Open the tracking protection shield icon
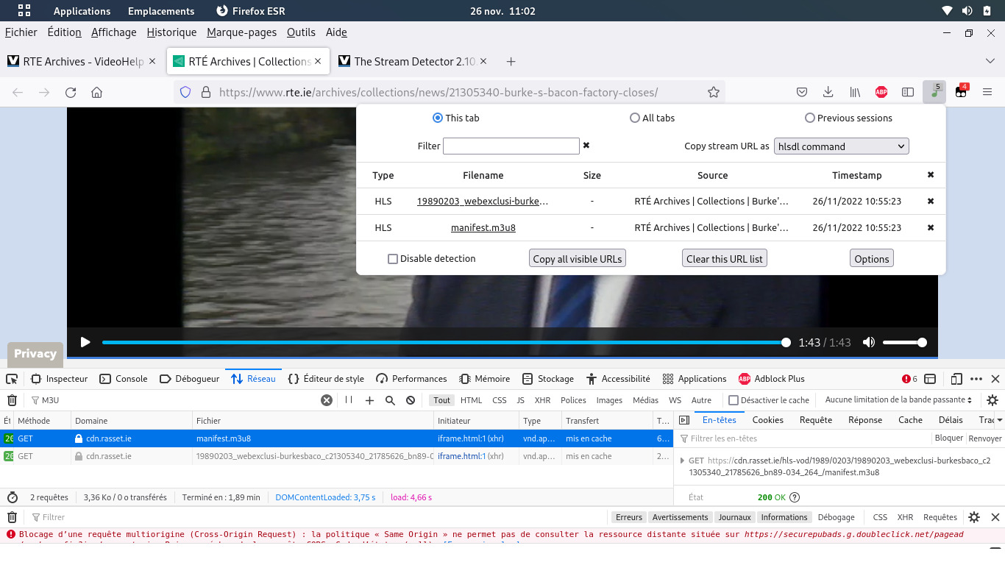The width and height of the screenshot is (1005, 565). tap(185, 92)
